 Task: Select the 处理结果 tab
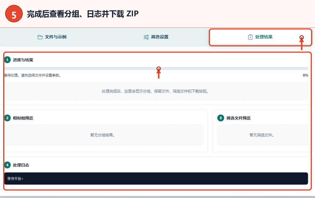click(x=260, y=37)
